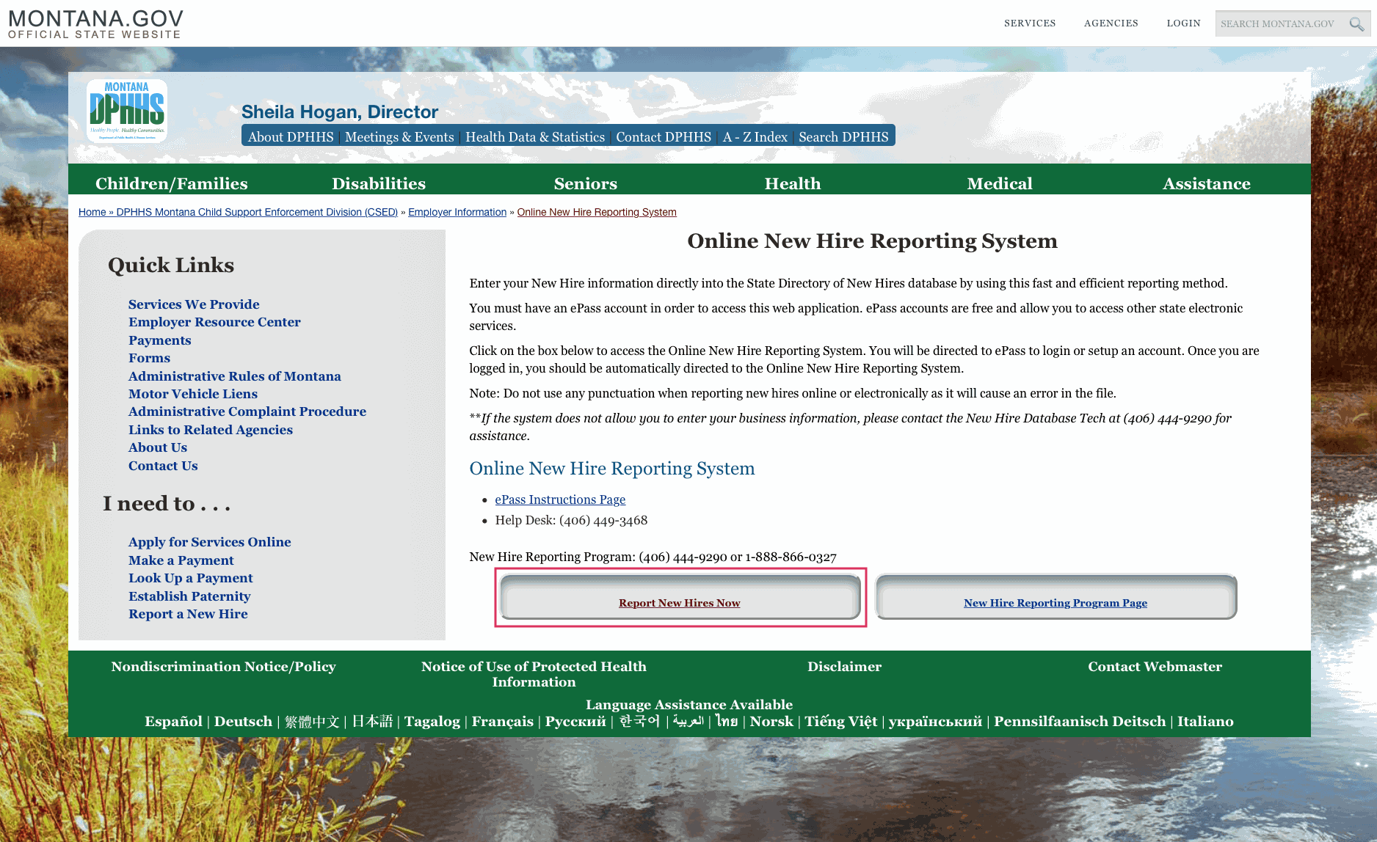1377x842 pixels.
Task: Open the About Us link
Action: click(158, 447)
